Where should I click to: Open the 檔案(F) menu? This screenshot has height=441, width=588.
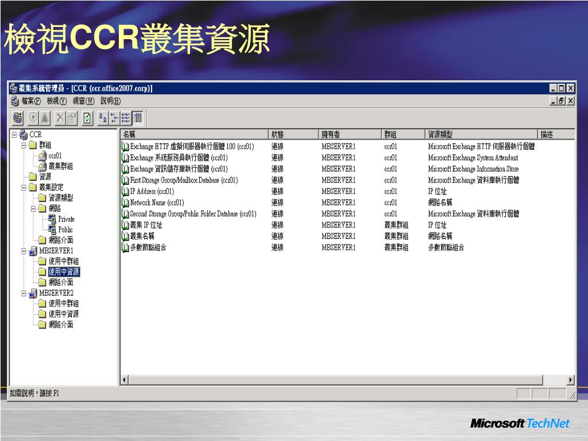point(31,101)
